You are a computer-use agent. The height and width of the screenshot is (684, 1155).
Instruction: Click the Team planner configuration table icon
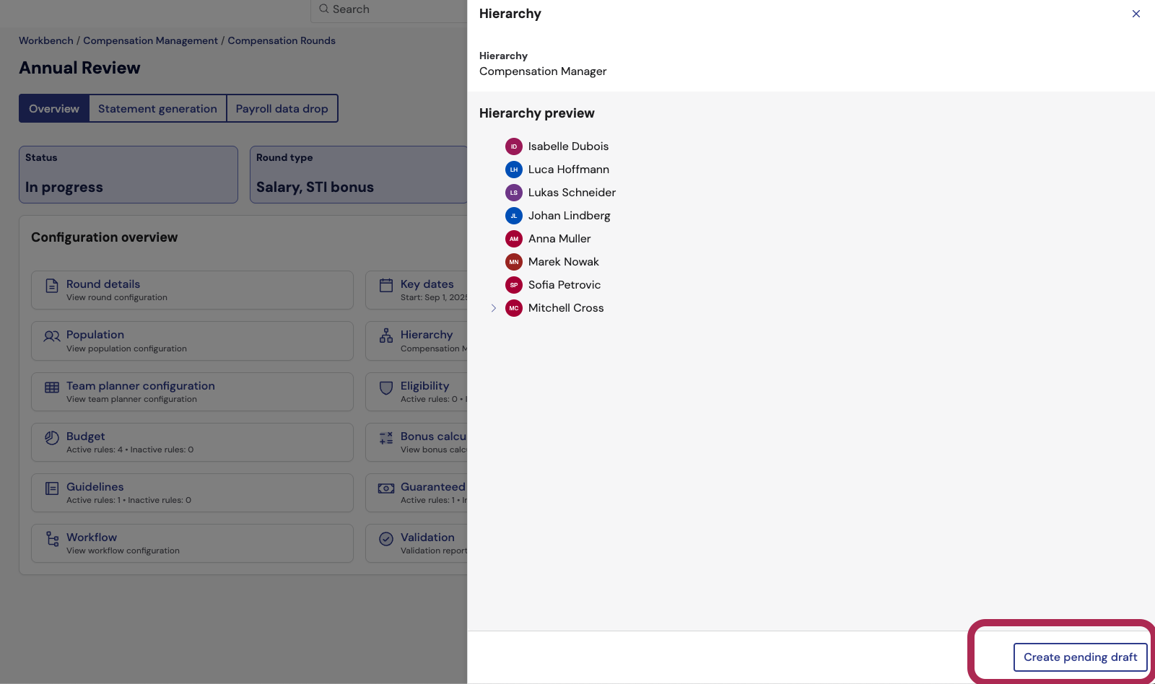pos(52,387)
